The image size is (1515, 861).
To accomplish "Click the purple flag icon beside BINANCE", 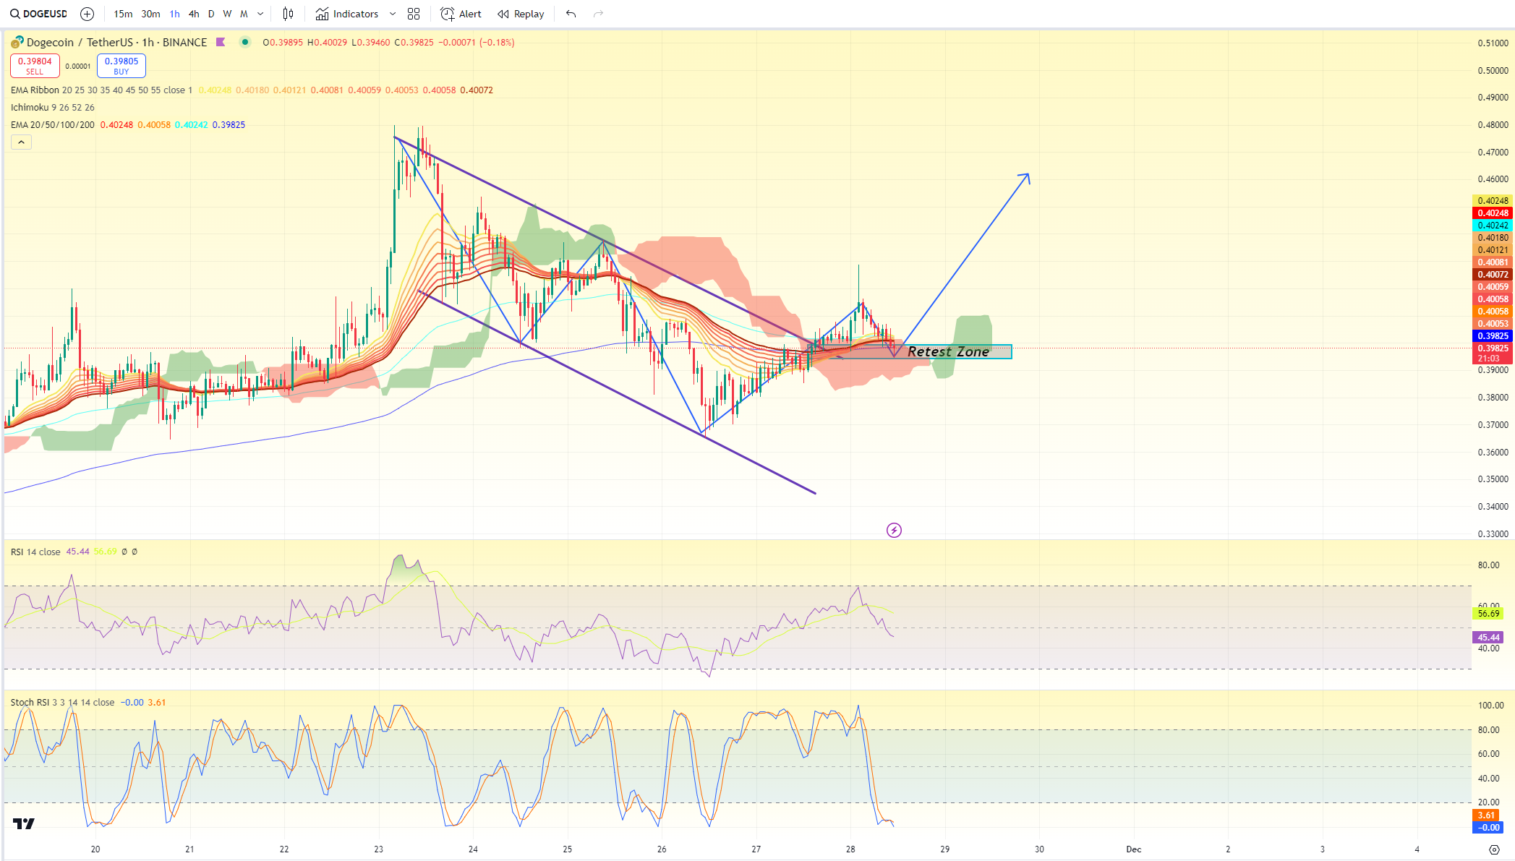I will 221,42.
